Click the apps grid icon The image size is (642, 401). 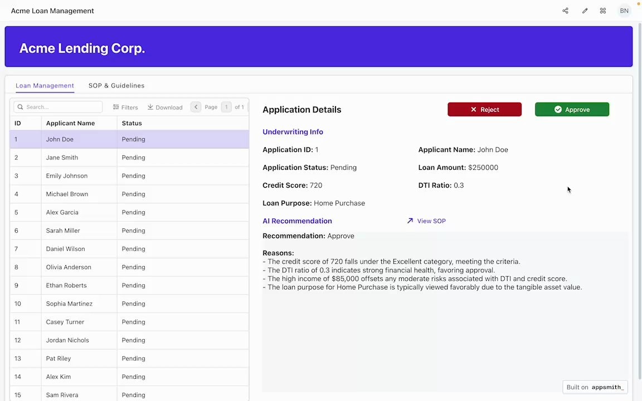[602, 11]
